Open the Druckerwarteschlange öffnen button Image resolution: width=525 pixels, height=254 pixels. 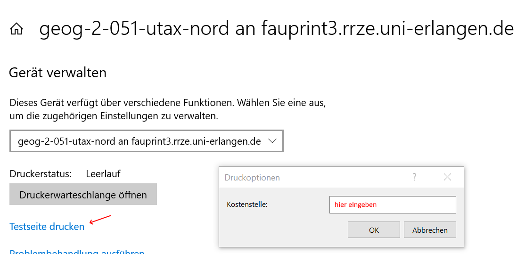[83, 195]
